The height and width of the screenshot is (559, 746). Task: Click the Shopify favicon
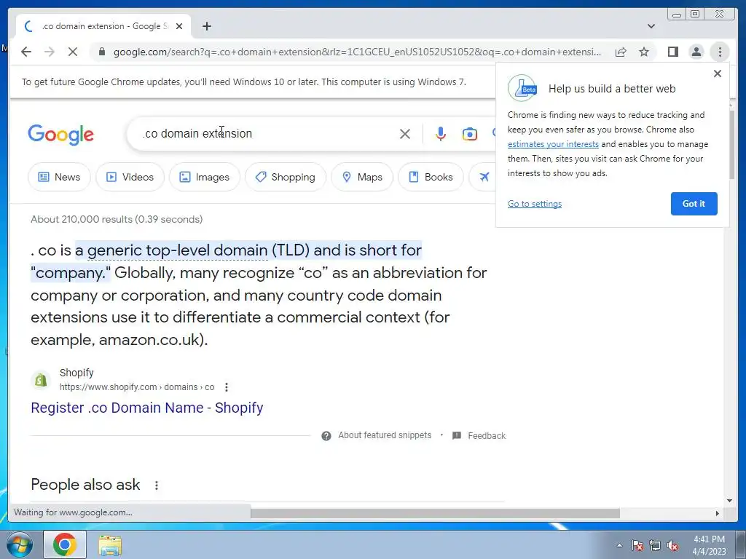41,380
